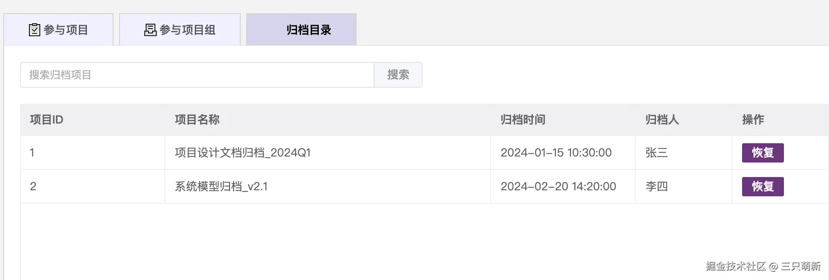This screenshot has width=829, height=280.
Task: Restore the 项目设计文档归档_2024Q1 project
Action: tap(762, 153)
